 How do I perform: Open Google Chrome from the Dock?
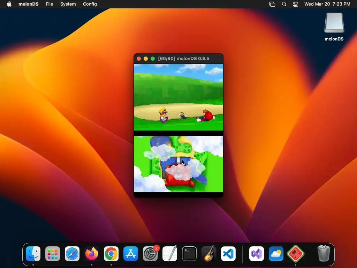(x=111, y=254)
